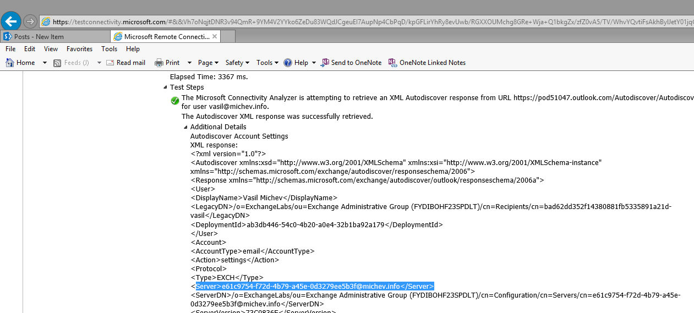Click the DisplayName Vasil Michev line

pos(264,197)
